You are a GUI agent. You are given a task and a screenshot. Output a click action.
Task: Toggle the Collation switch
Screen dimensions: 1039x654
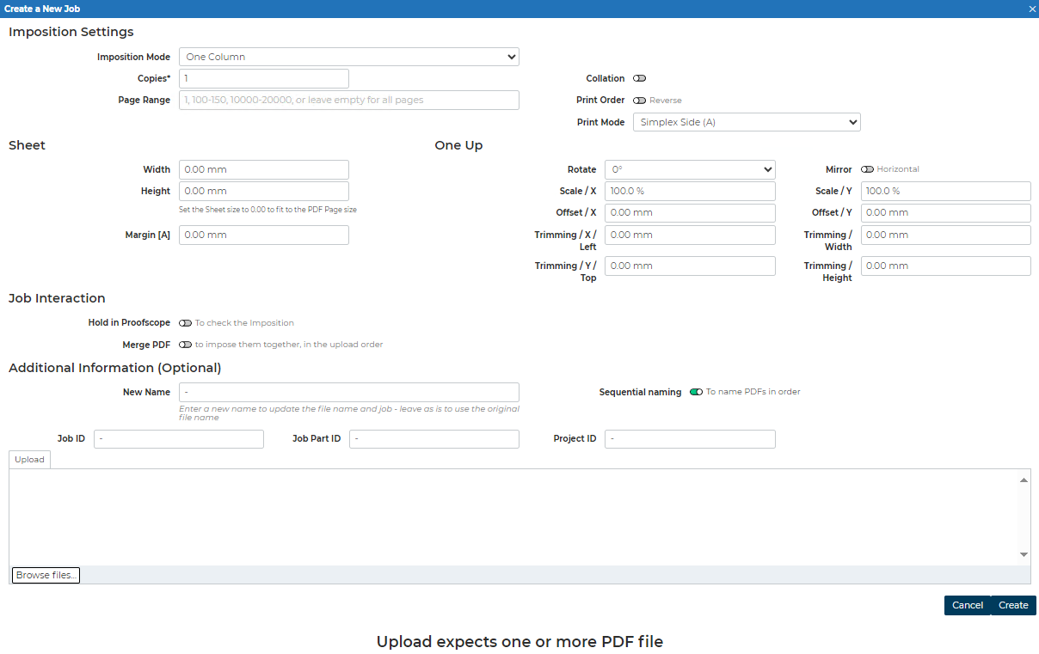pyautogui.click(x=639, y=78)
